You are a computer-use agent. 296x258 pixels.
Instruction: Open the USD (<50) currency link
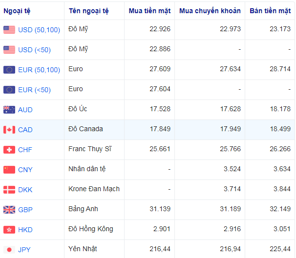pos(34,50)
